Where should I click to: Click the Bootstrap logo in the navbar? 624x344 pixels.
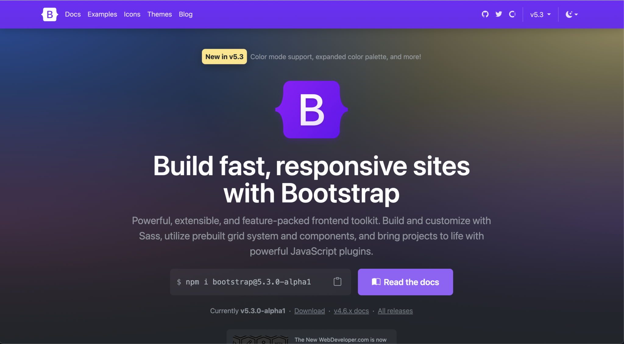(49, 14)
